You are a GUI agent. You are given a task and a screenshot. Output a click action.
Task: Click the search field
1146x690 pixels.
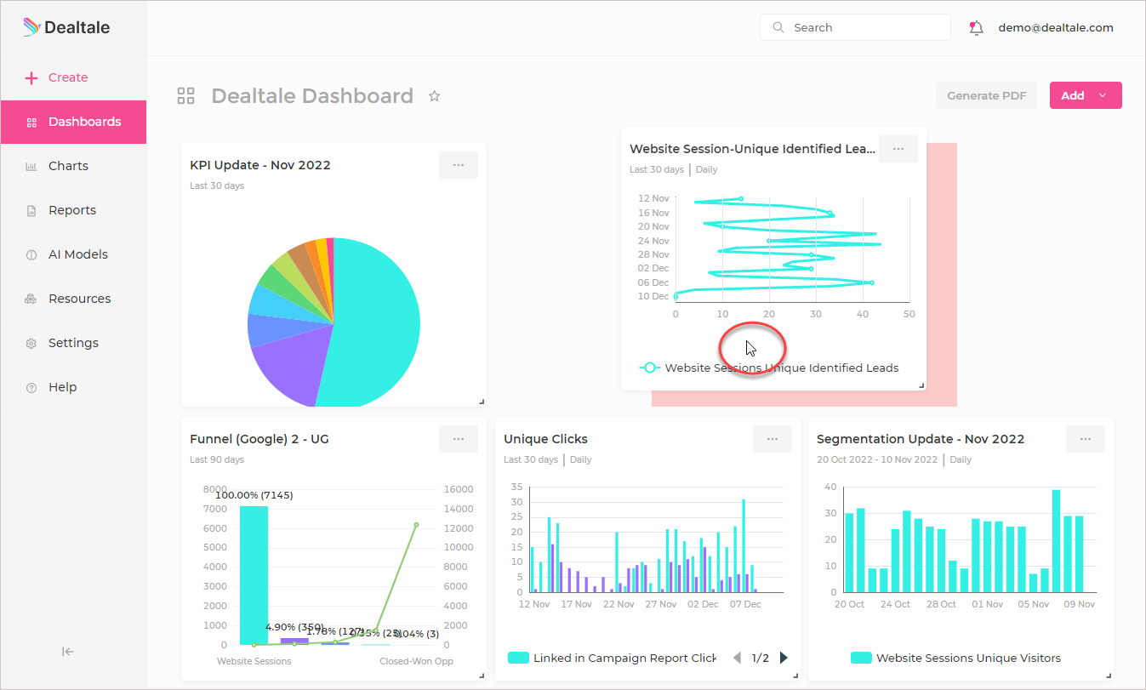[855, 27]
